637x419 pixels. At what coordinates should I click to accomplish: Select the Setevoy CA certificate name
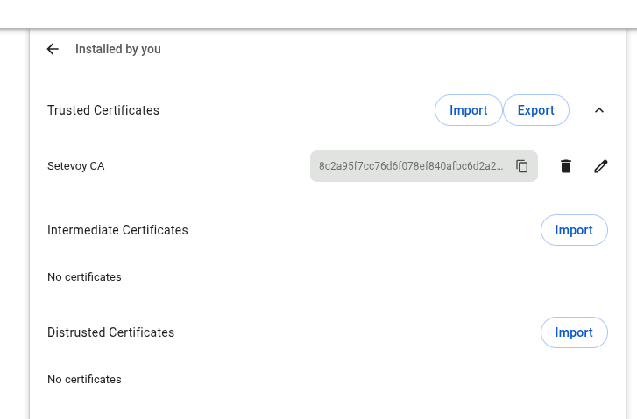pyautogui.click(x=75, y=166)
